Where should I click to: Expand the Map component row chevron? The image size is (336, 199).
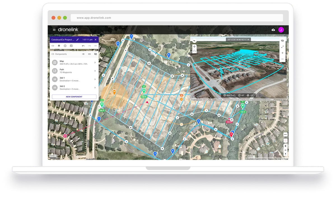pyautogui.click(x=95, y=63)
